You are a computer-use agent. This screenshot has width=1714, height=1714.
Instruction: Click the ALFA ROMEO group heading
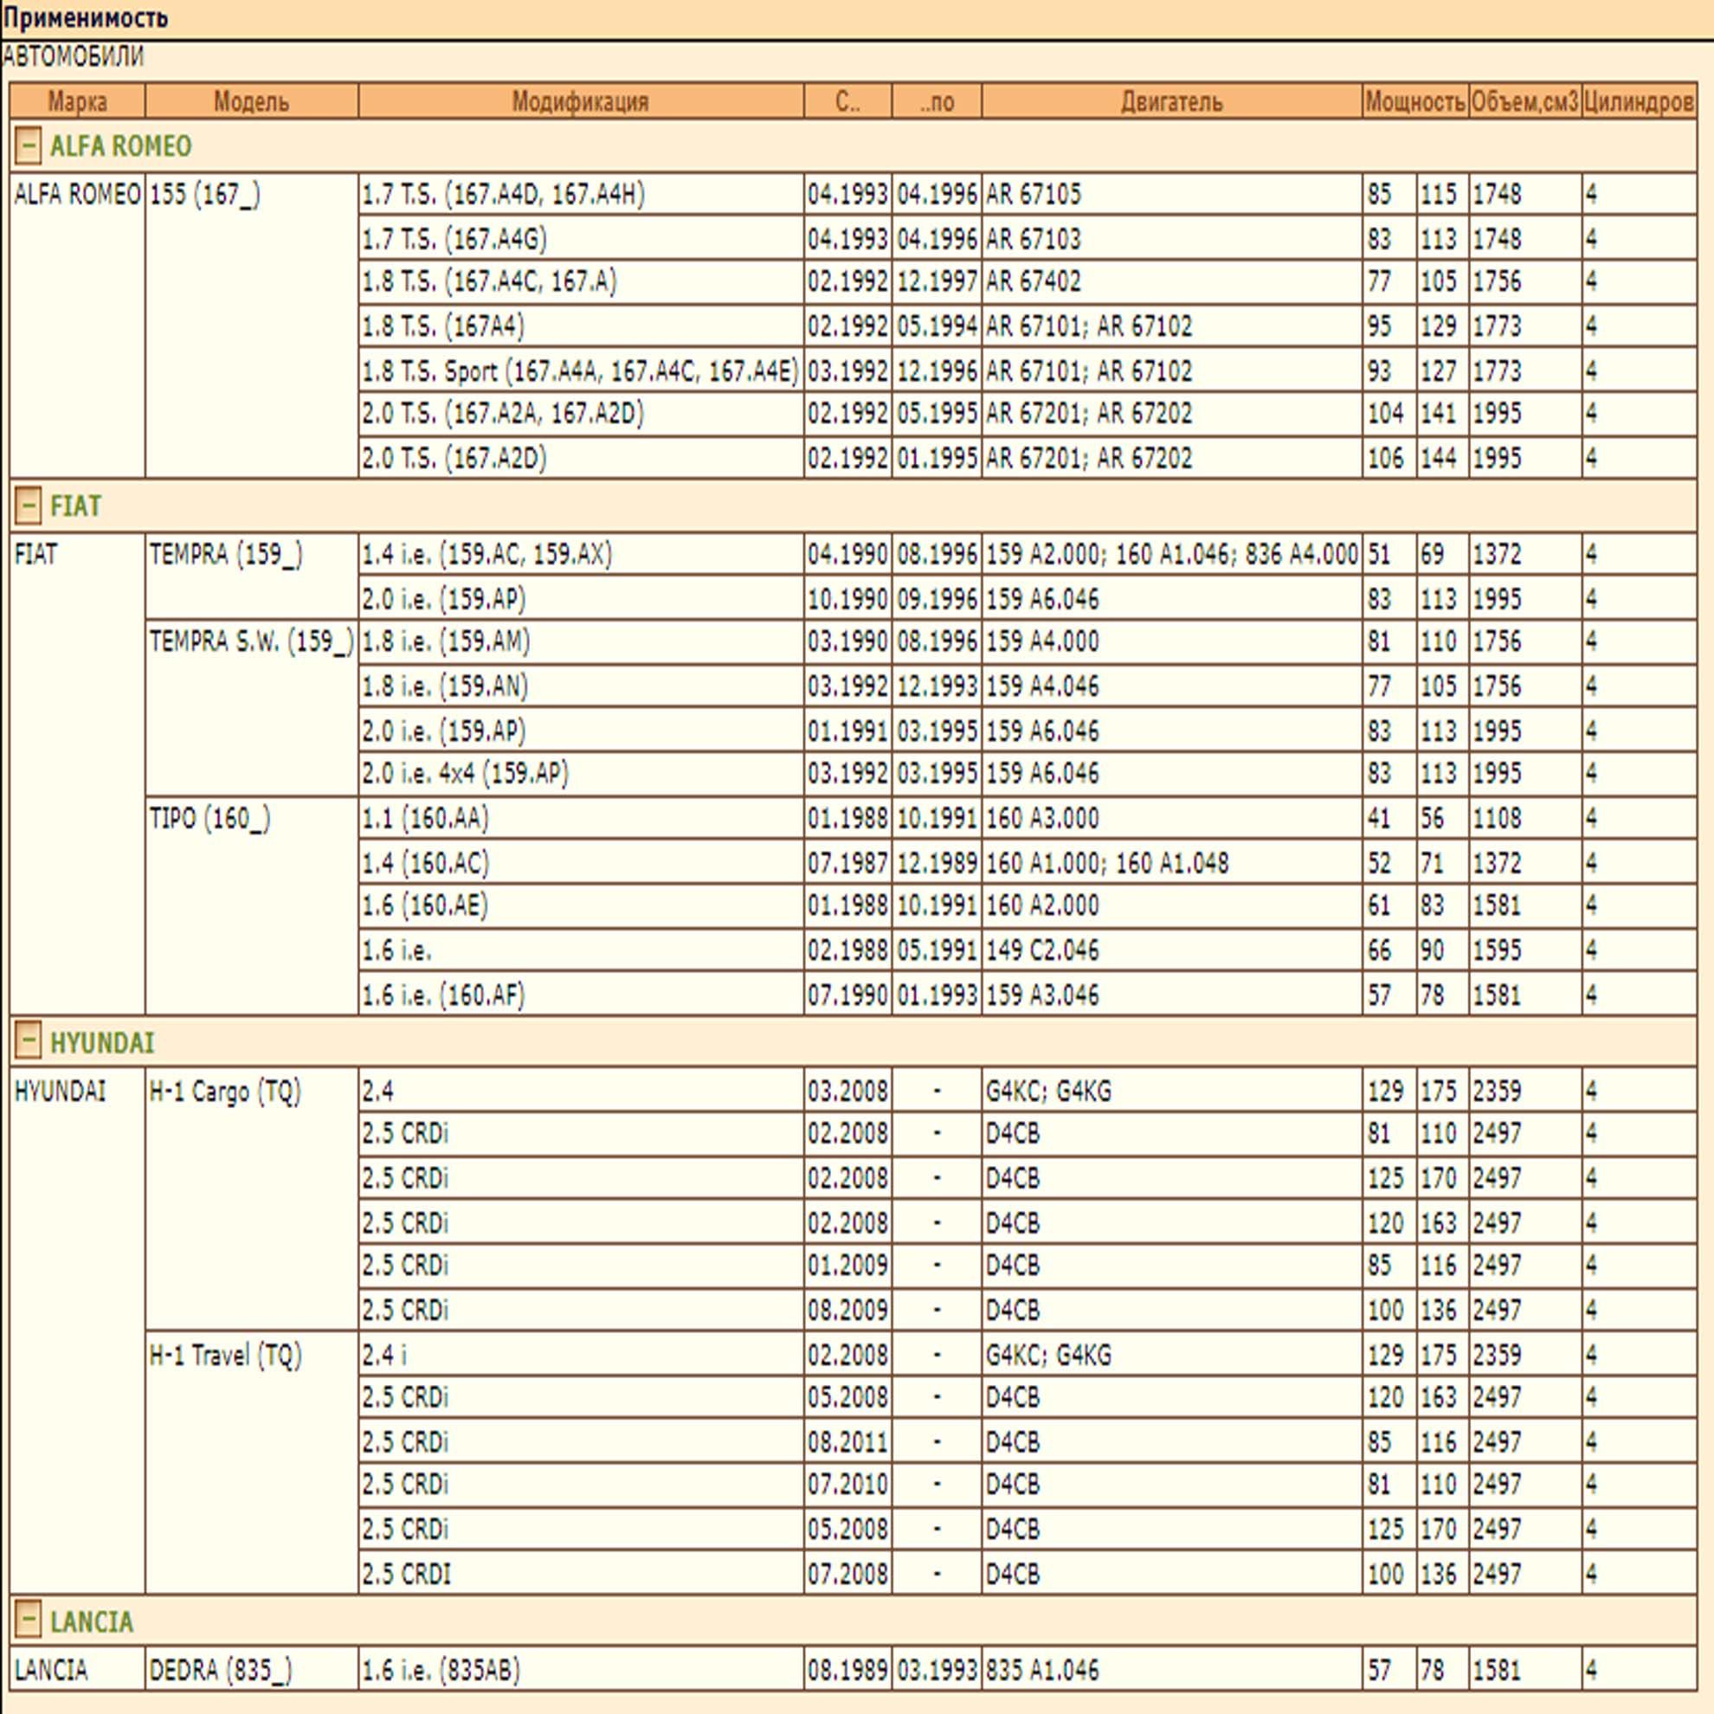pos(120,146)
